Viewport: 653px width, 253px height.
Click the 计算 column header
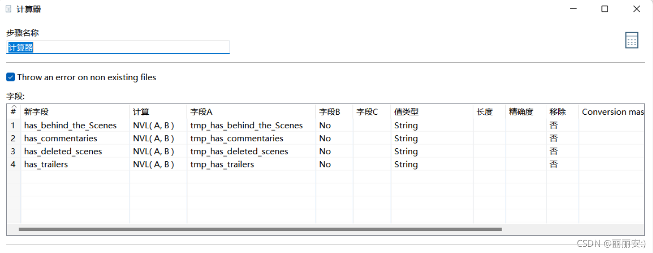tap(158, 111)
